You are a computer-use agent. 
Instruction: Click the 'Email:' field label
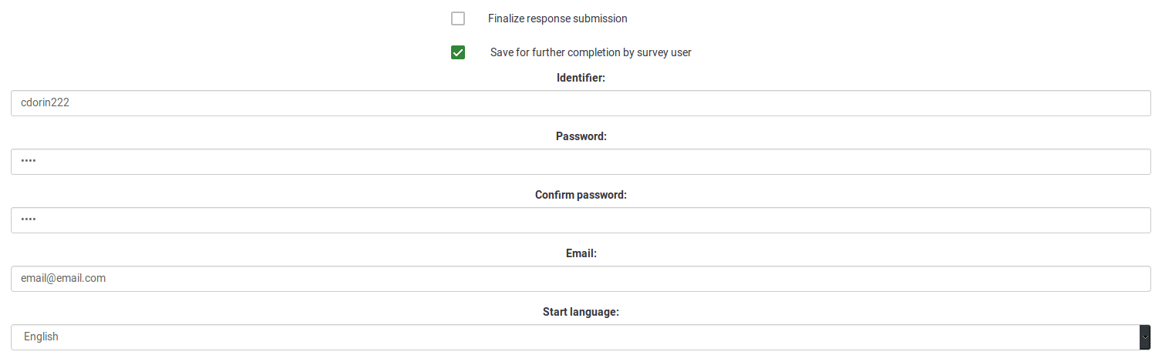tap(581, 253)
